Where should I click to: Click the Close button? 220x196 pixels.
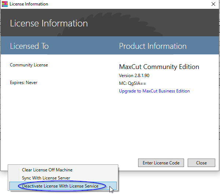(x=201, y=163)
